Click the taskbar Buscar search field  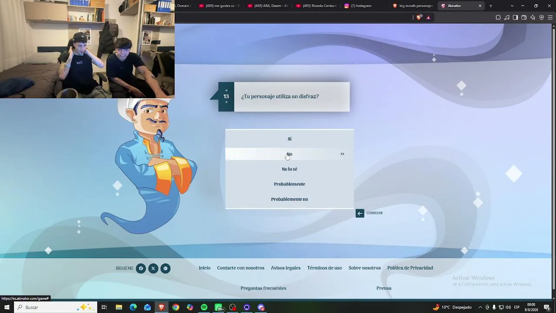point(55,307)
